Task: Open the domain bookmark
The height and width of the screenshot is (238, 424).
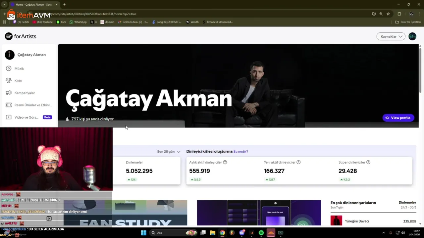Action: pos(107,22)
